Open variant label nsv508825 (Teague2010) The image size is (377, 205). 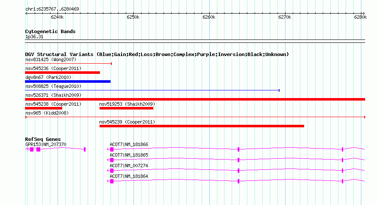(x=53, y=86)
